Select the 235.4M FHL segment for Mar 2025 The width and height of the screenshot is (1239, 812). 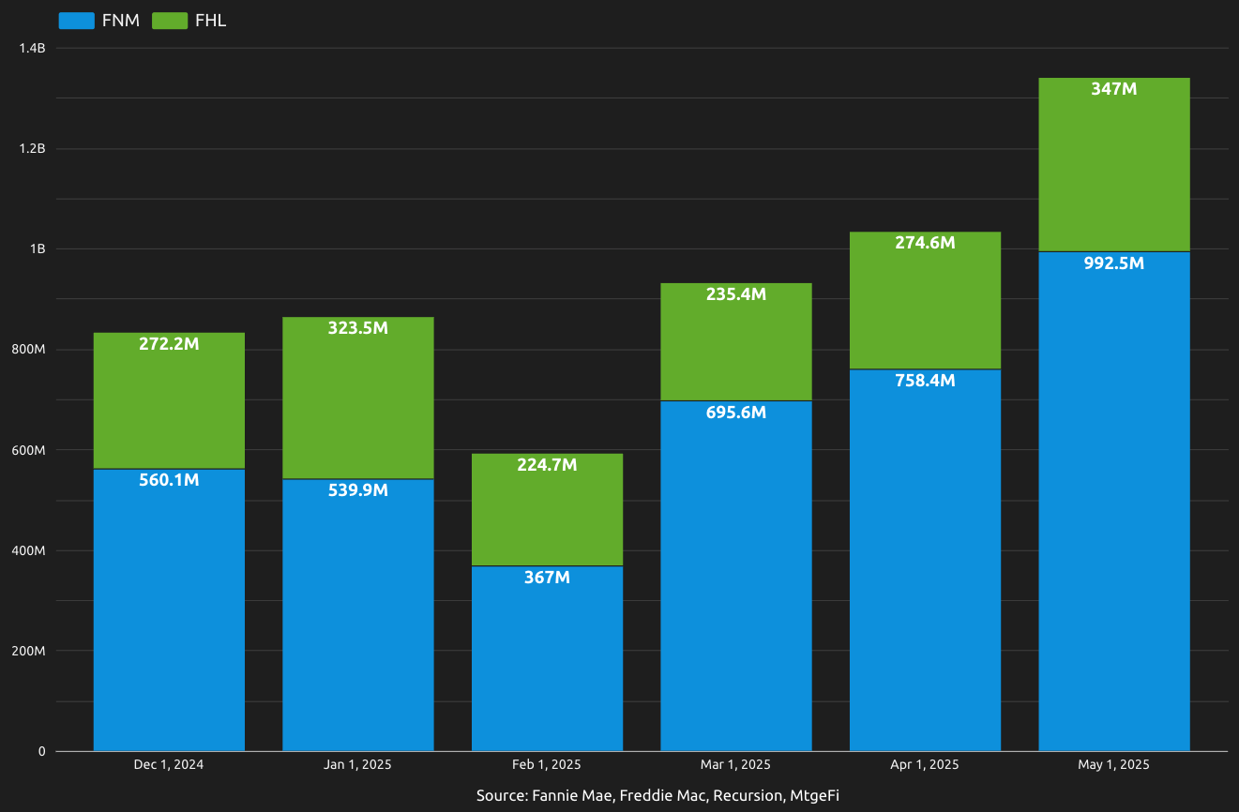pos(736,338)
